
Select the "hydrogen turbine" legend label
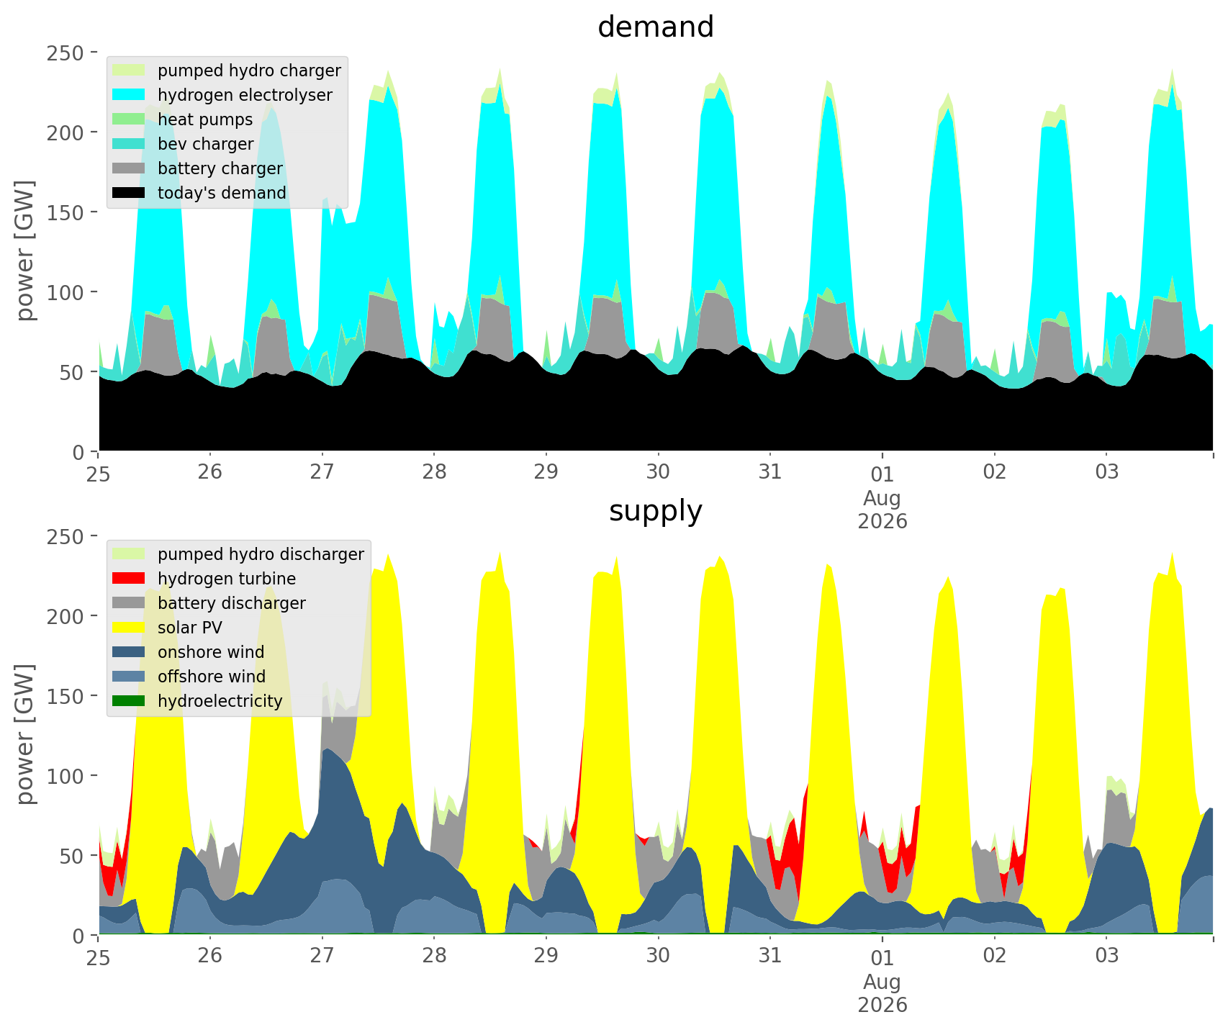(227, 579)
